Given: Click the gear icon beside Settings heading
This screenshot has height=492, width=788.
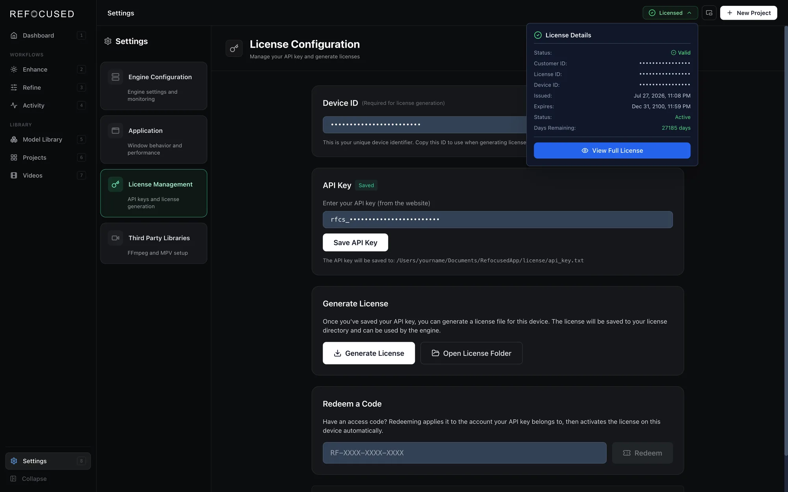Looking at the screenshot, I should (108, 41).
